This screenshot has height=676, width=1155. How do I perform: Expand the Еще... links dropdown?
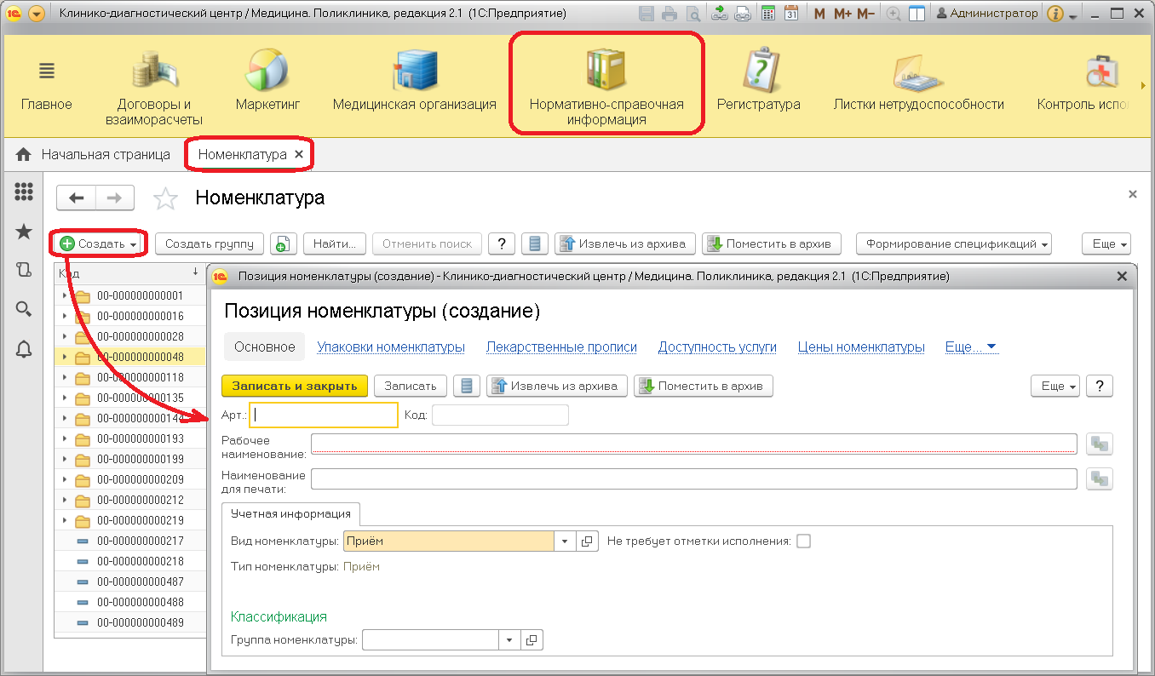pos(971,347)
